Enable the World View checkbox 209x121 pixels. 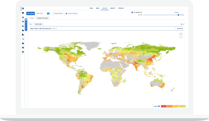click(x=176, y=29)
